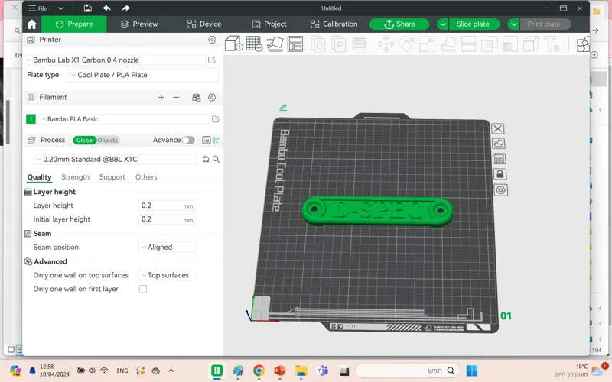Open the 0.20mm Standard process preset dropdown
The height and width of the screenshot is (382, 612).
coord(116,160)
